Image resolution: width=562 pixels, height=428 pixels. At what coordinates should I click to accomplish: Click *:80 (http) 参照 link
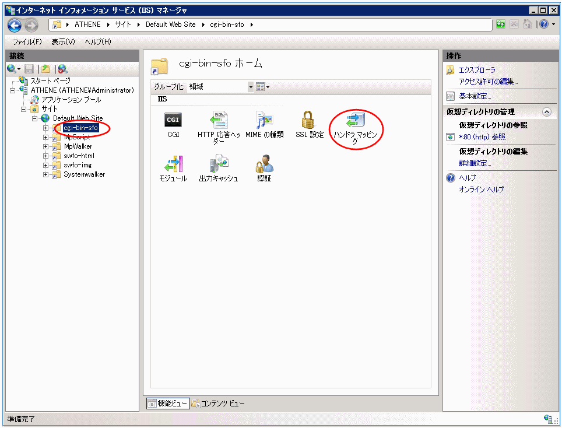[482, 137]
